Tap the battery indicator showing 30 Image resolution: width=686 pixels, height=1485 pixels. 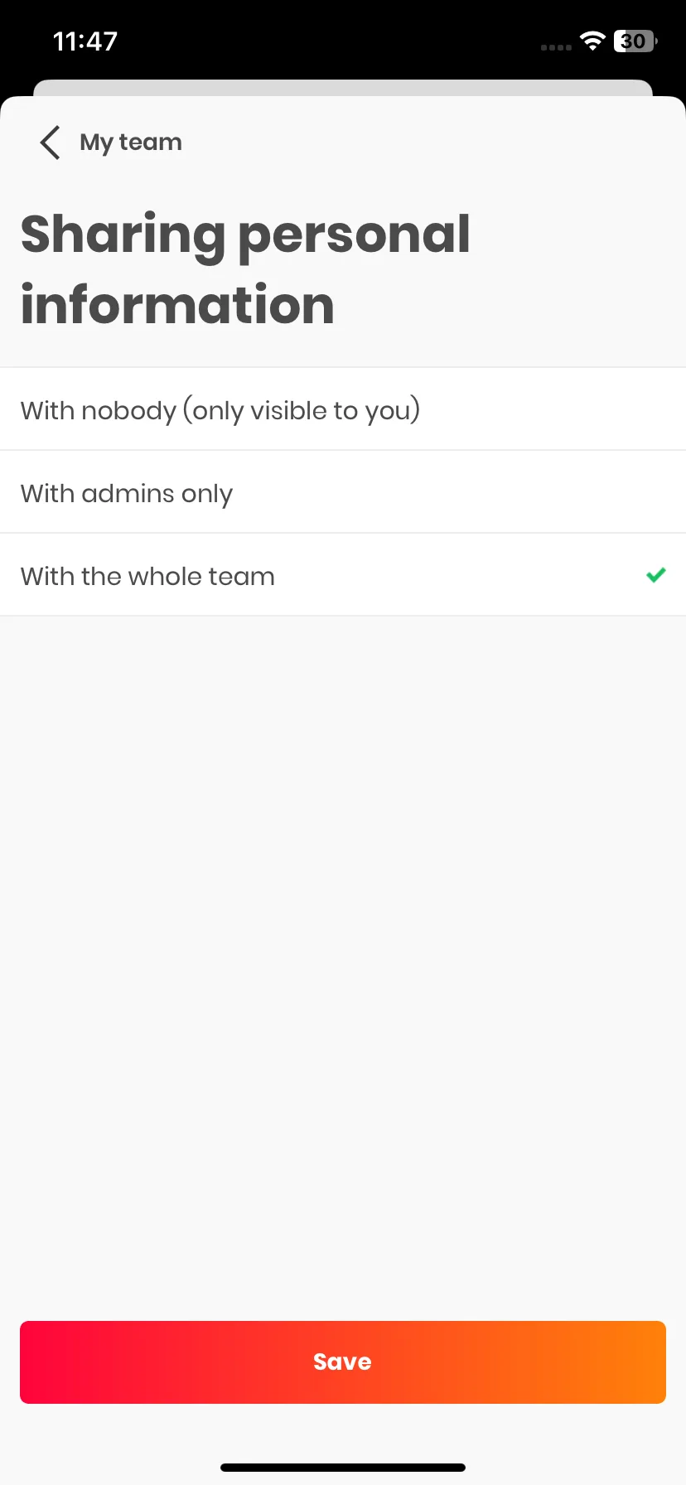click(635, 41)
